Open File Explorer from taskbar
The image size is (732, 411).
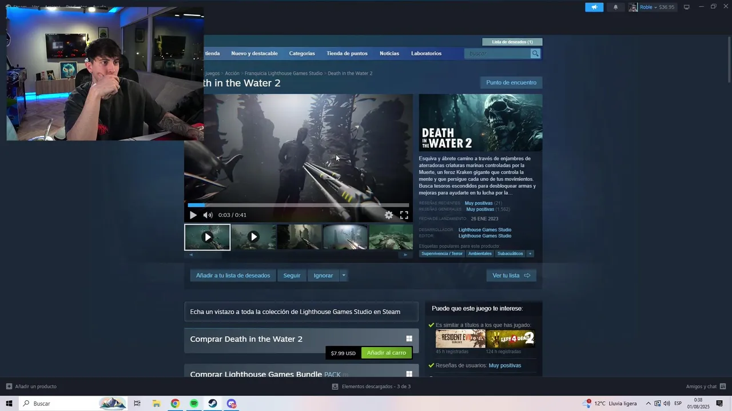(x=156, y=404)
